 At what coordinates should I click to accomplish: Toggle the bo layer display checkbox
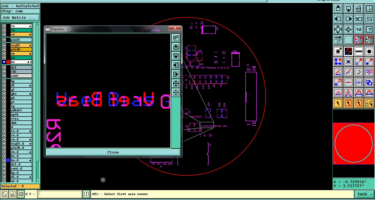coord(4,62)
